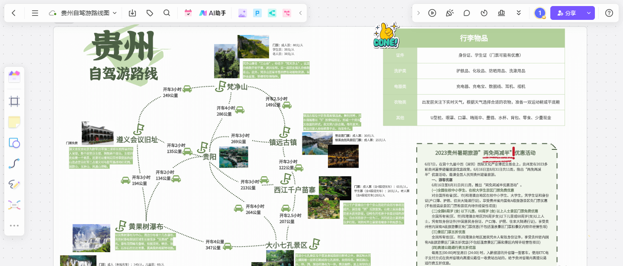
Task: Launch the AI助手 assistant
Action: pyautogui.click(x=213, y=13)
